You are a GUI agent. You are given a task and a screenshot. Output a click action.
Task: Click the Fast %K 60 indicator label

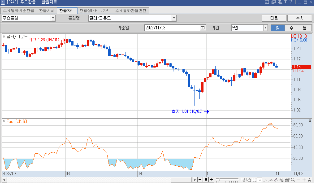[x=17, y=121]
